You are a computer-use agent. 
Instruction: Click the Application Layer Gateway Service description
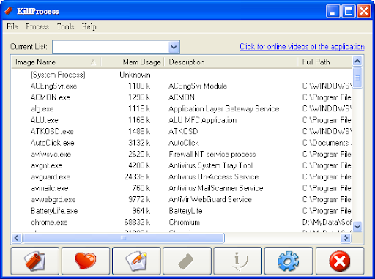point(224,109)
